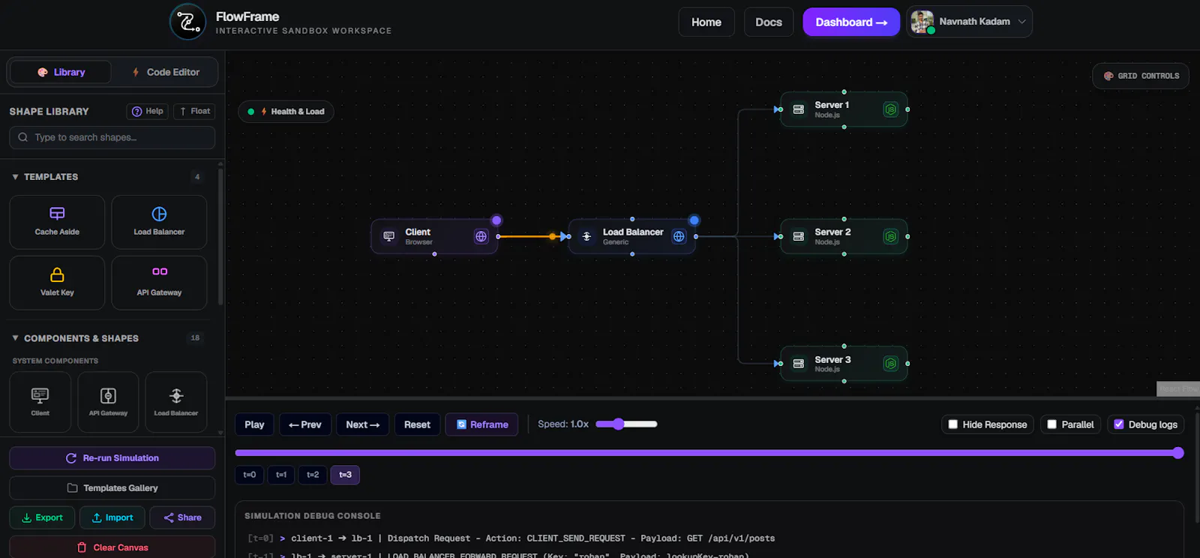Reframe the canvas view
The image size is (1200, 558).
tap(481, 424)
